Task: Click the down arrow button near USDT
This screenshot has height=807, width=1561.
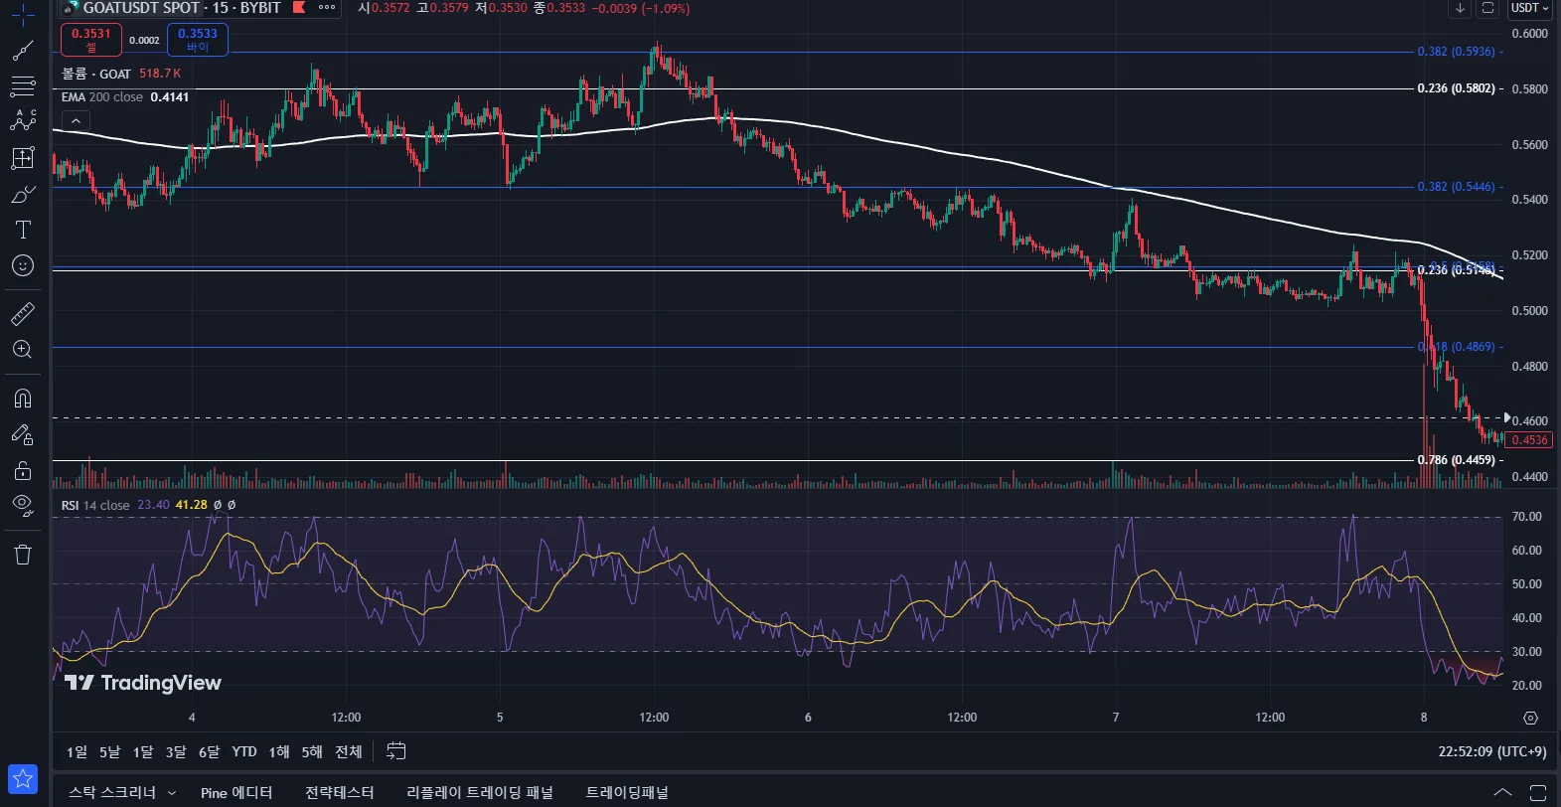Action: [1460, 8]
